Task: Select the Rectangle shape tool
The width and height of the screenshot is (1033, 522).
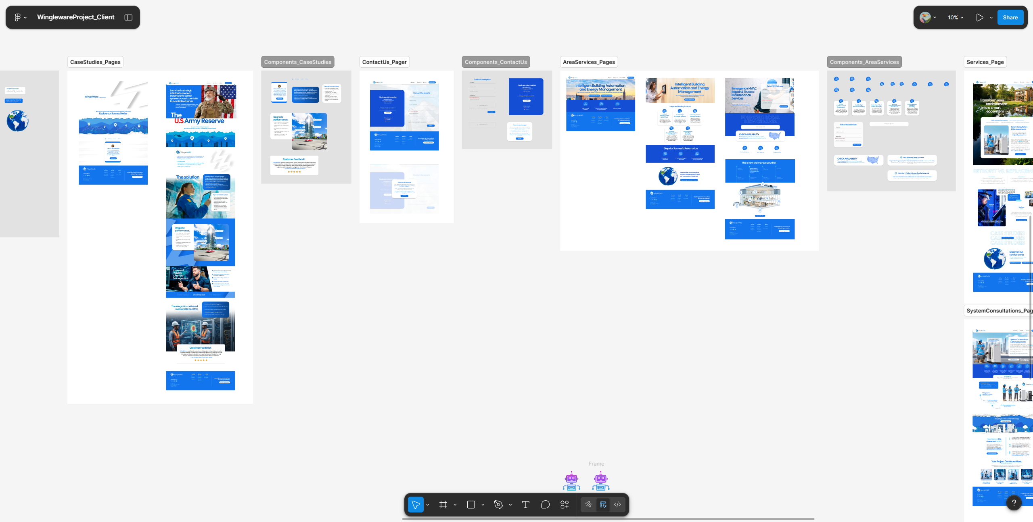Action: tap(470, 505)
